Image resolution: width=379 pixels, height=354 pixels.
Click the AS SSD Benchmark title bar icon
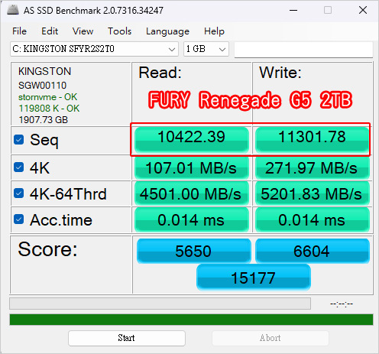(13, 10)
